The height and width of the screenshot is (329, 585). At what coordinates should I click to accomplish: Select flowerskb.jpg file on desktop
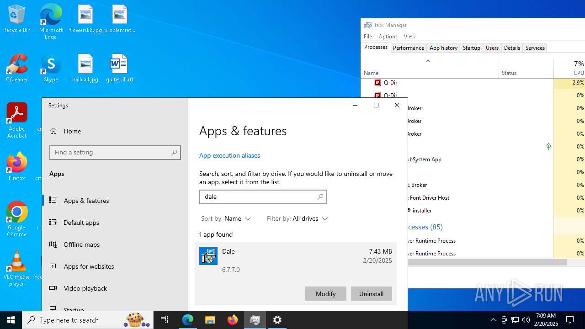click(x=85, y=19)
